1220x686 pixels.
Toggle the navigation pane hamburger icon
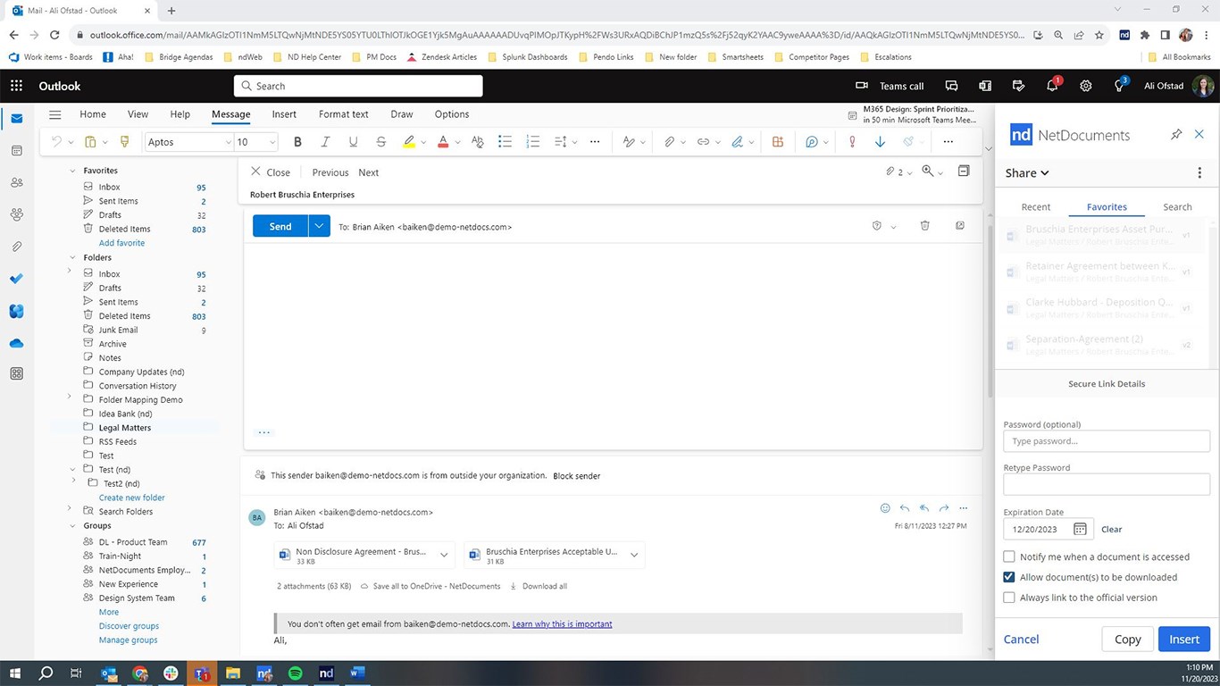click(x=54, y=114)
